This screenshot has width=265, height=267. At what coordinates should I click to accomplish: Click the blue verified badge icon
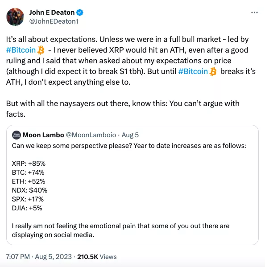coord(79,12)
